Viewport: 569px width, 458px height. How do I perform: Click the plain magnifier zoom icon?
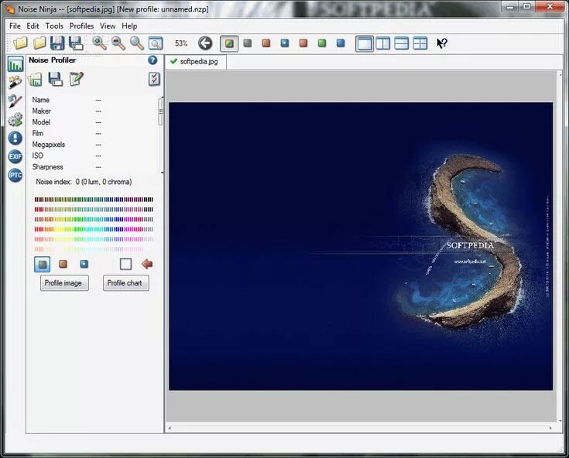click(x=137, y=43)
